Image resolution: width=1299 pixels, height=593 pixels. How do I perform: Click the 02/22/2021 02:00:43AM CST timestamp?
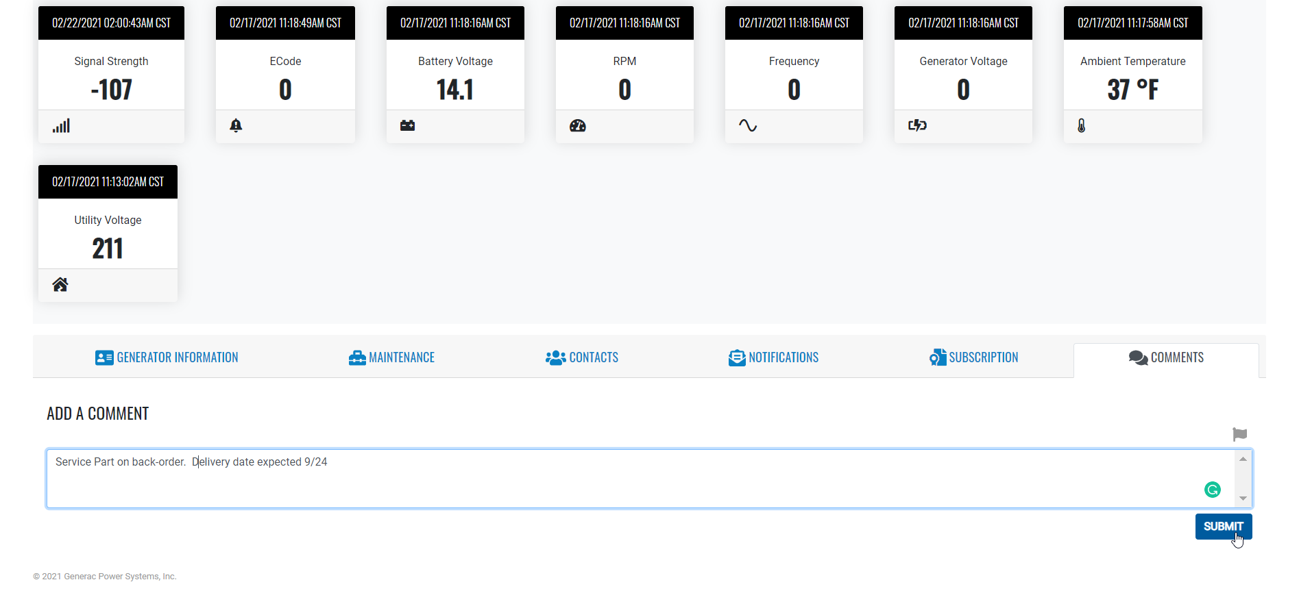[x=111, y=23]
